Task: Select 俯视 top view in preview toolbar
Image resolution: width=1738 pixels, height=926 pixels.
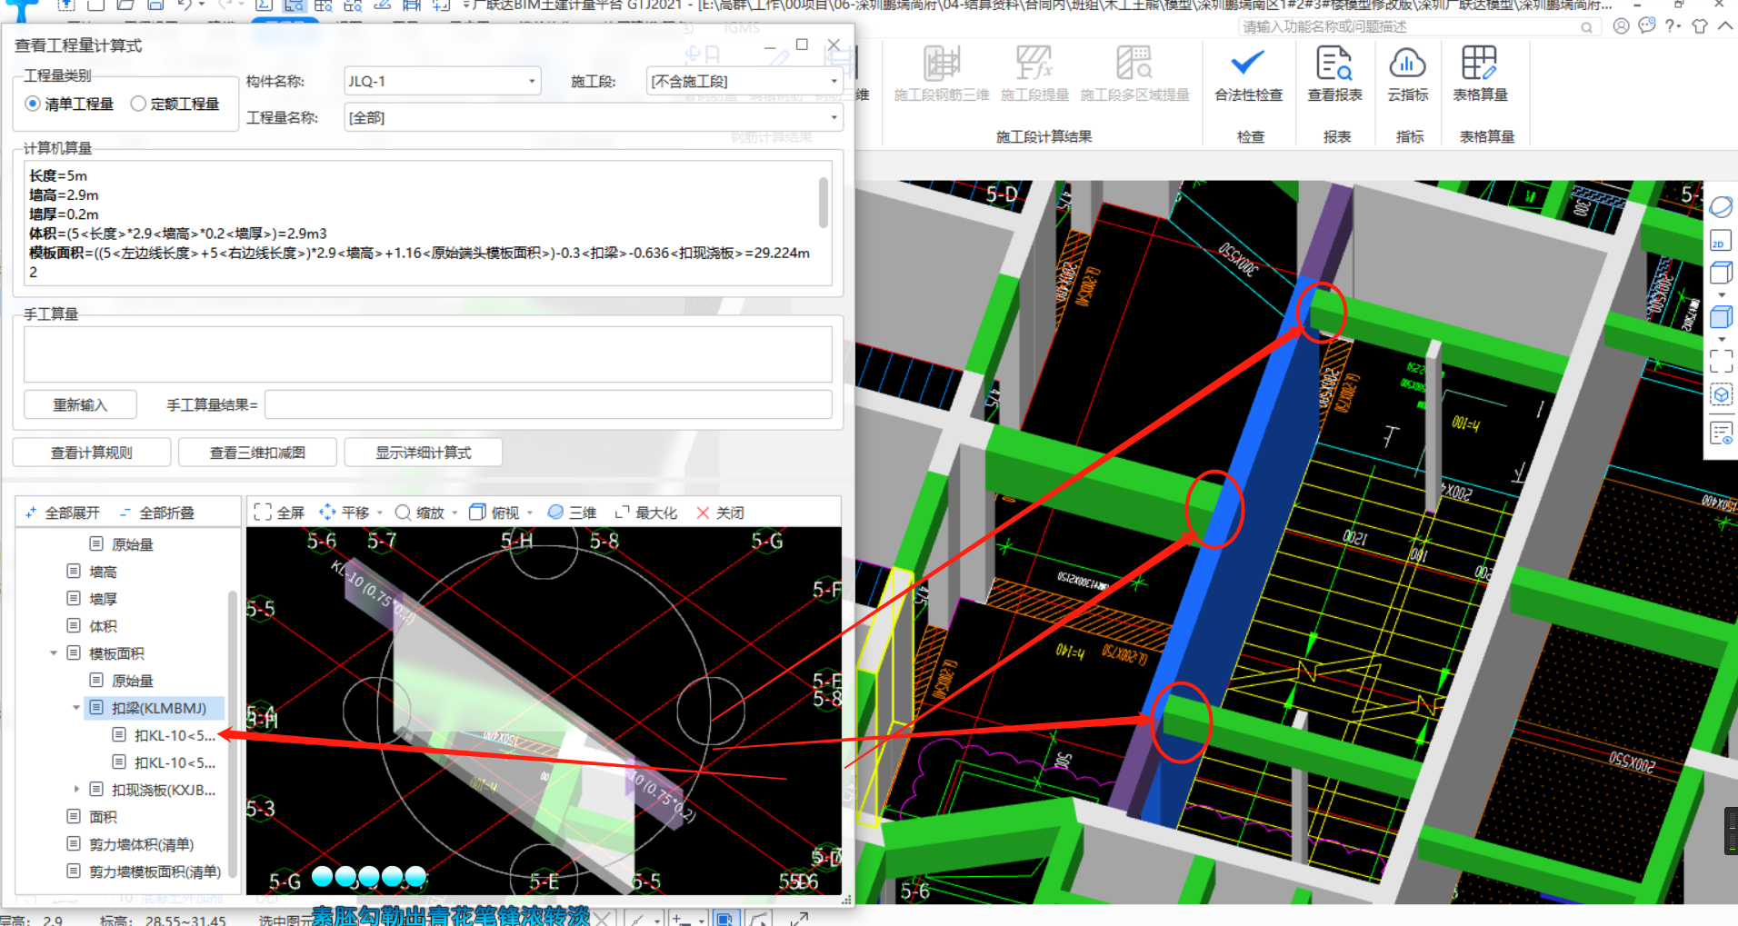Action: [494, 513]
